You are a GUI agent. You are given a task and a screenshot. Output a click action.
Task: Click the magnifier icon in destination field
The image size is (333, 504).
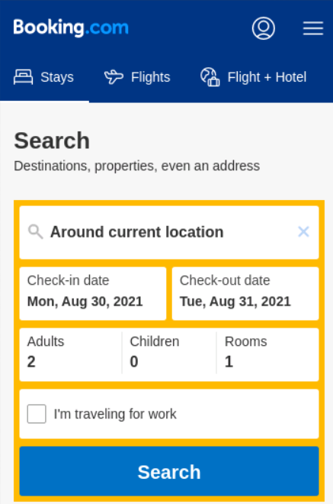coord(35,231)
